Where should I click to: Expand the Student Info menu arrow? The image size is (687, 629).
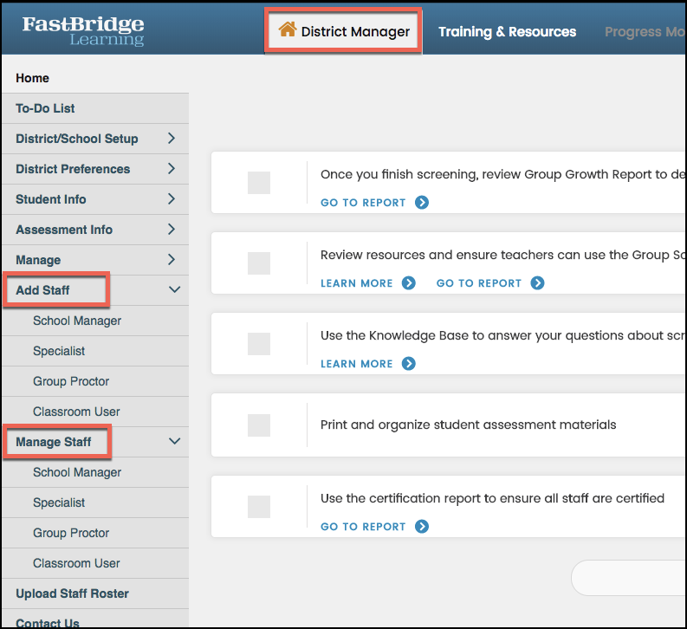pos(172,199)
